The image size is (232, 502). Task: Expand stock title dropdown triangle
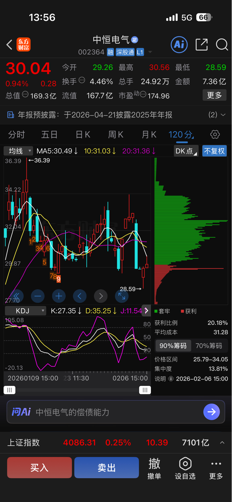pos(150,52)
